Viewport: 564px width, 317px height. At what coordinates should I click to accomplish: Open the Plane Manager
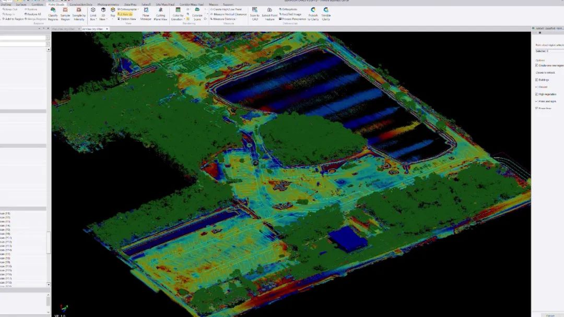click(146, 13)
